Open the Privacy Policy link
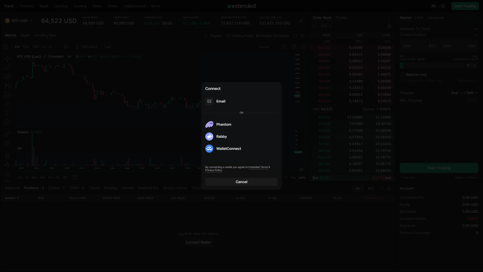This screenshot has height=272, width=483. pos(213,170)
